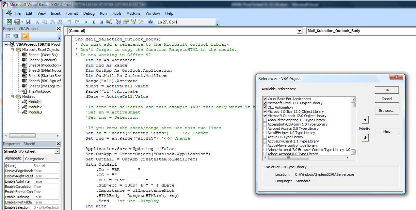Collapse the VBAProject tree node

pyautogui.click(x=6, y=44)
